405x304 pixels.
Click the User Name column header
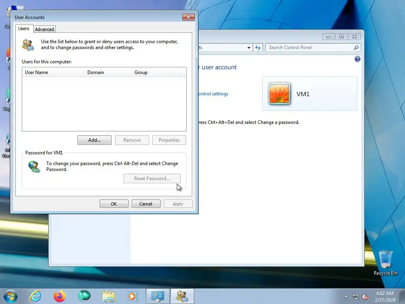53,72
